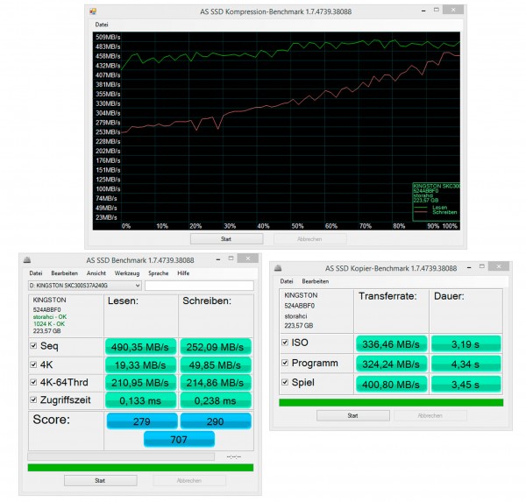Close the Kompression-Benchmark window
Screen dimensions: 526x502
coord(453,10)
